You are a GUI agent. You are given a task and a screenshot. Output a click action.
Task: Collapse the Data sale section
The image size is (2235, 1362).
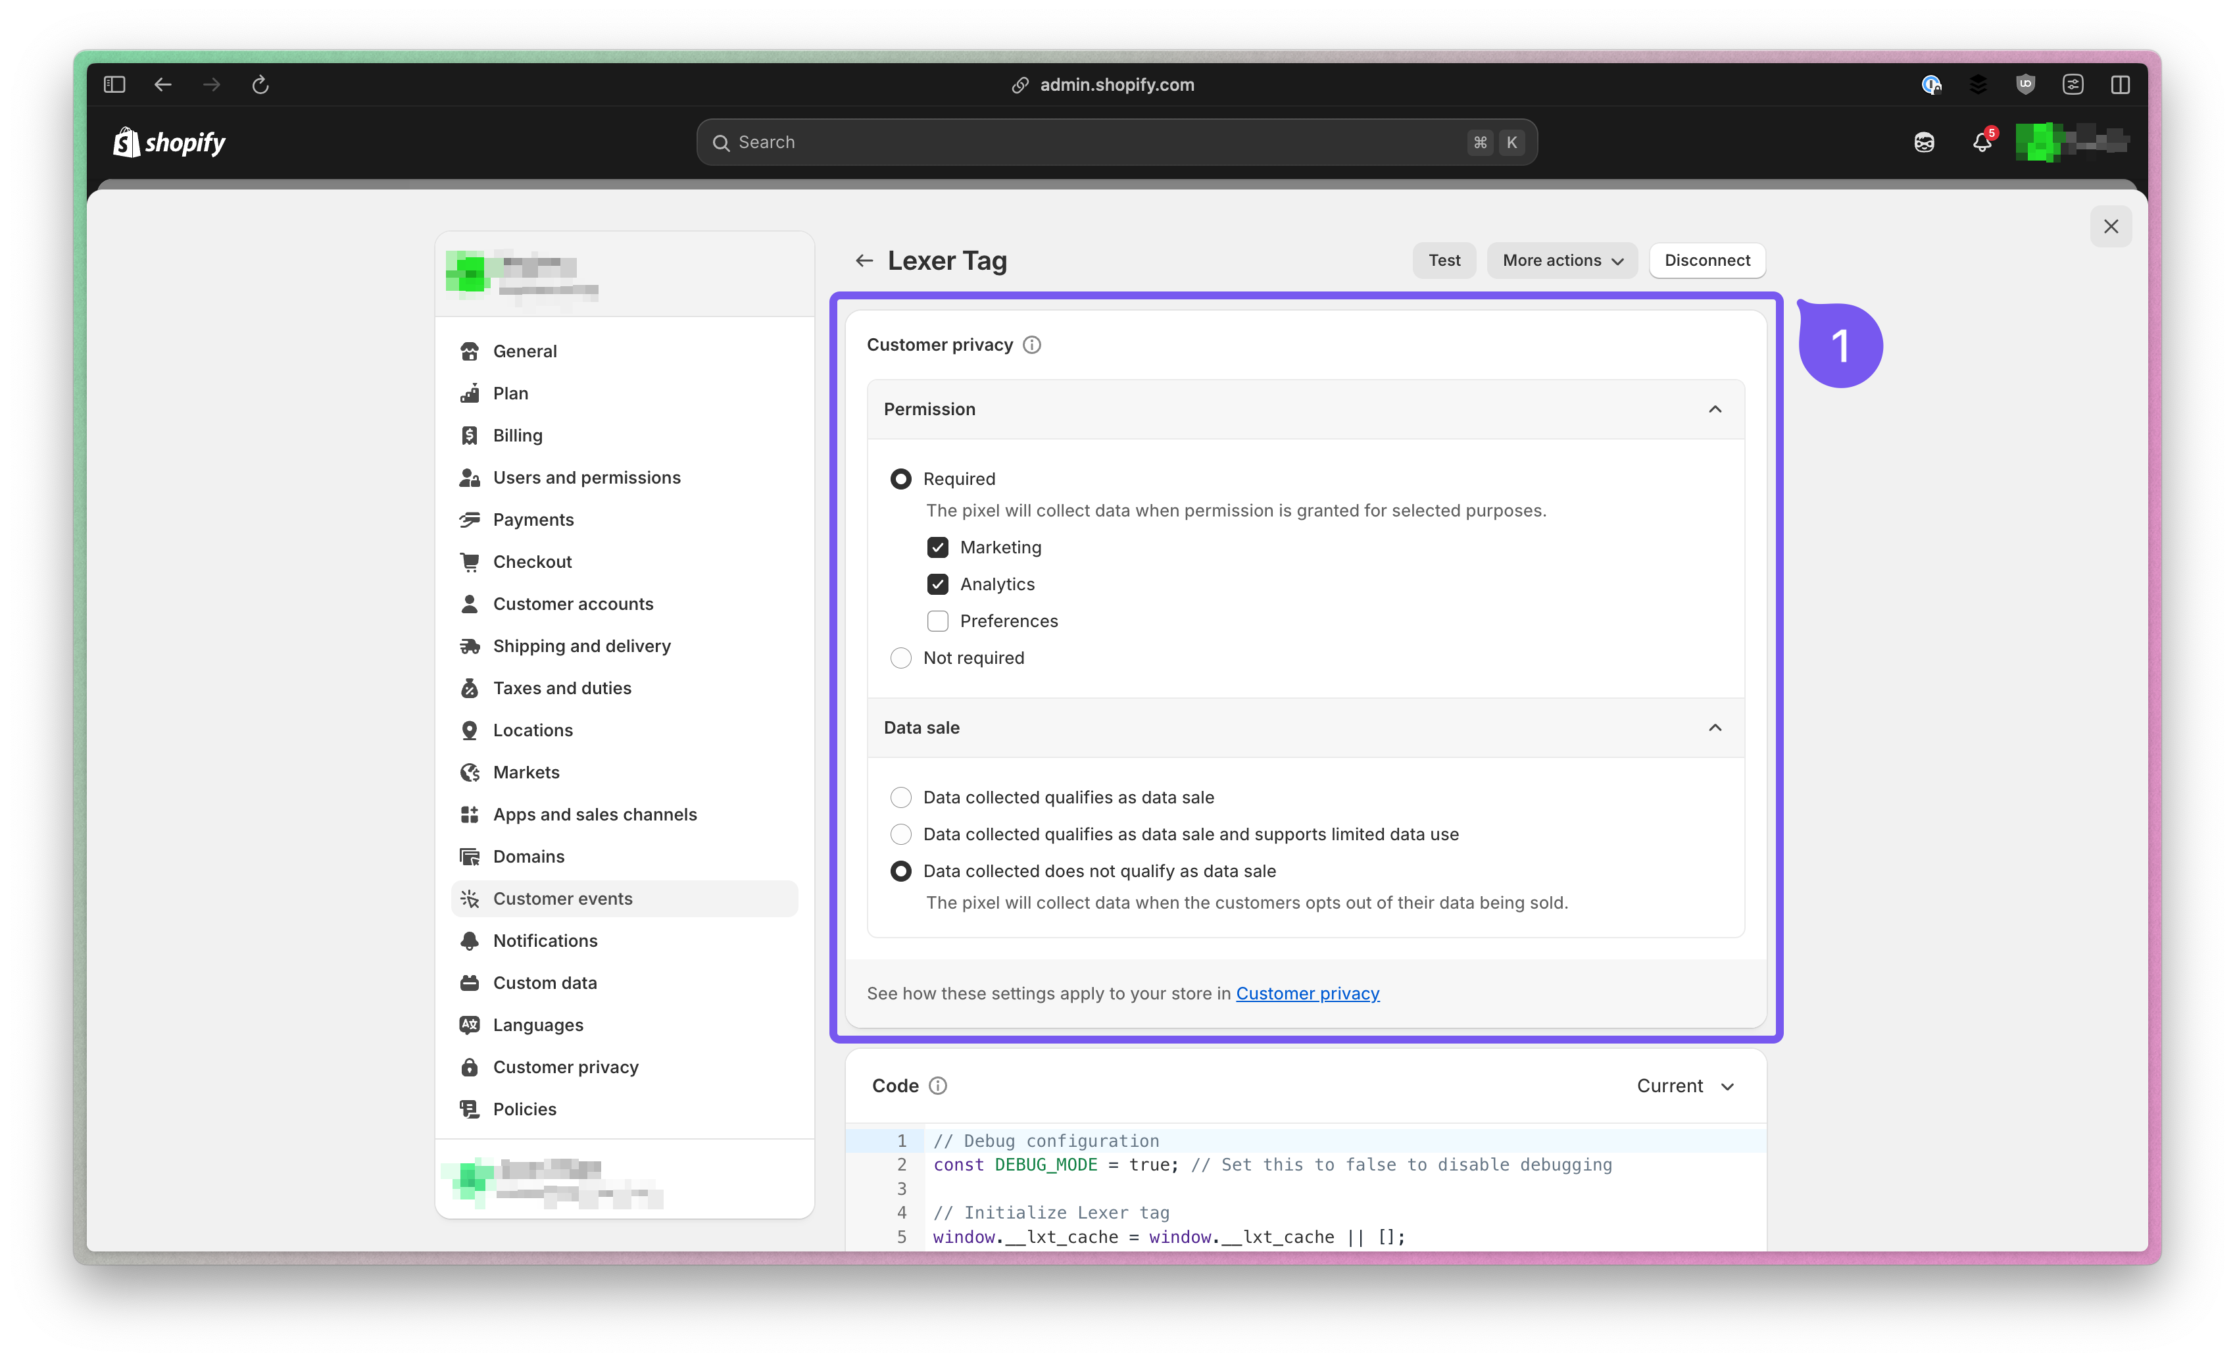pos(1715,728)
